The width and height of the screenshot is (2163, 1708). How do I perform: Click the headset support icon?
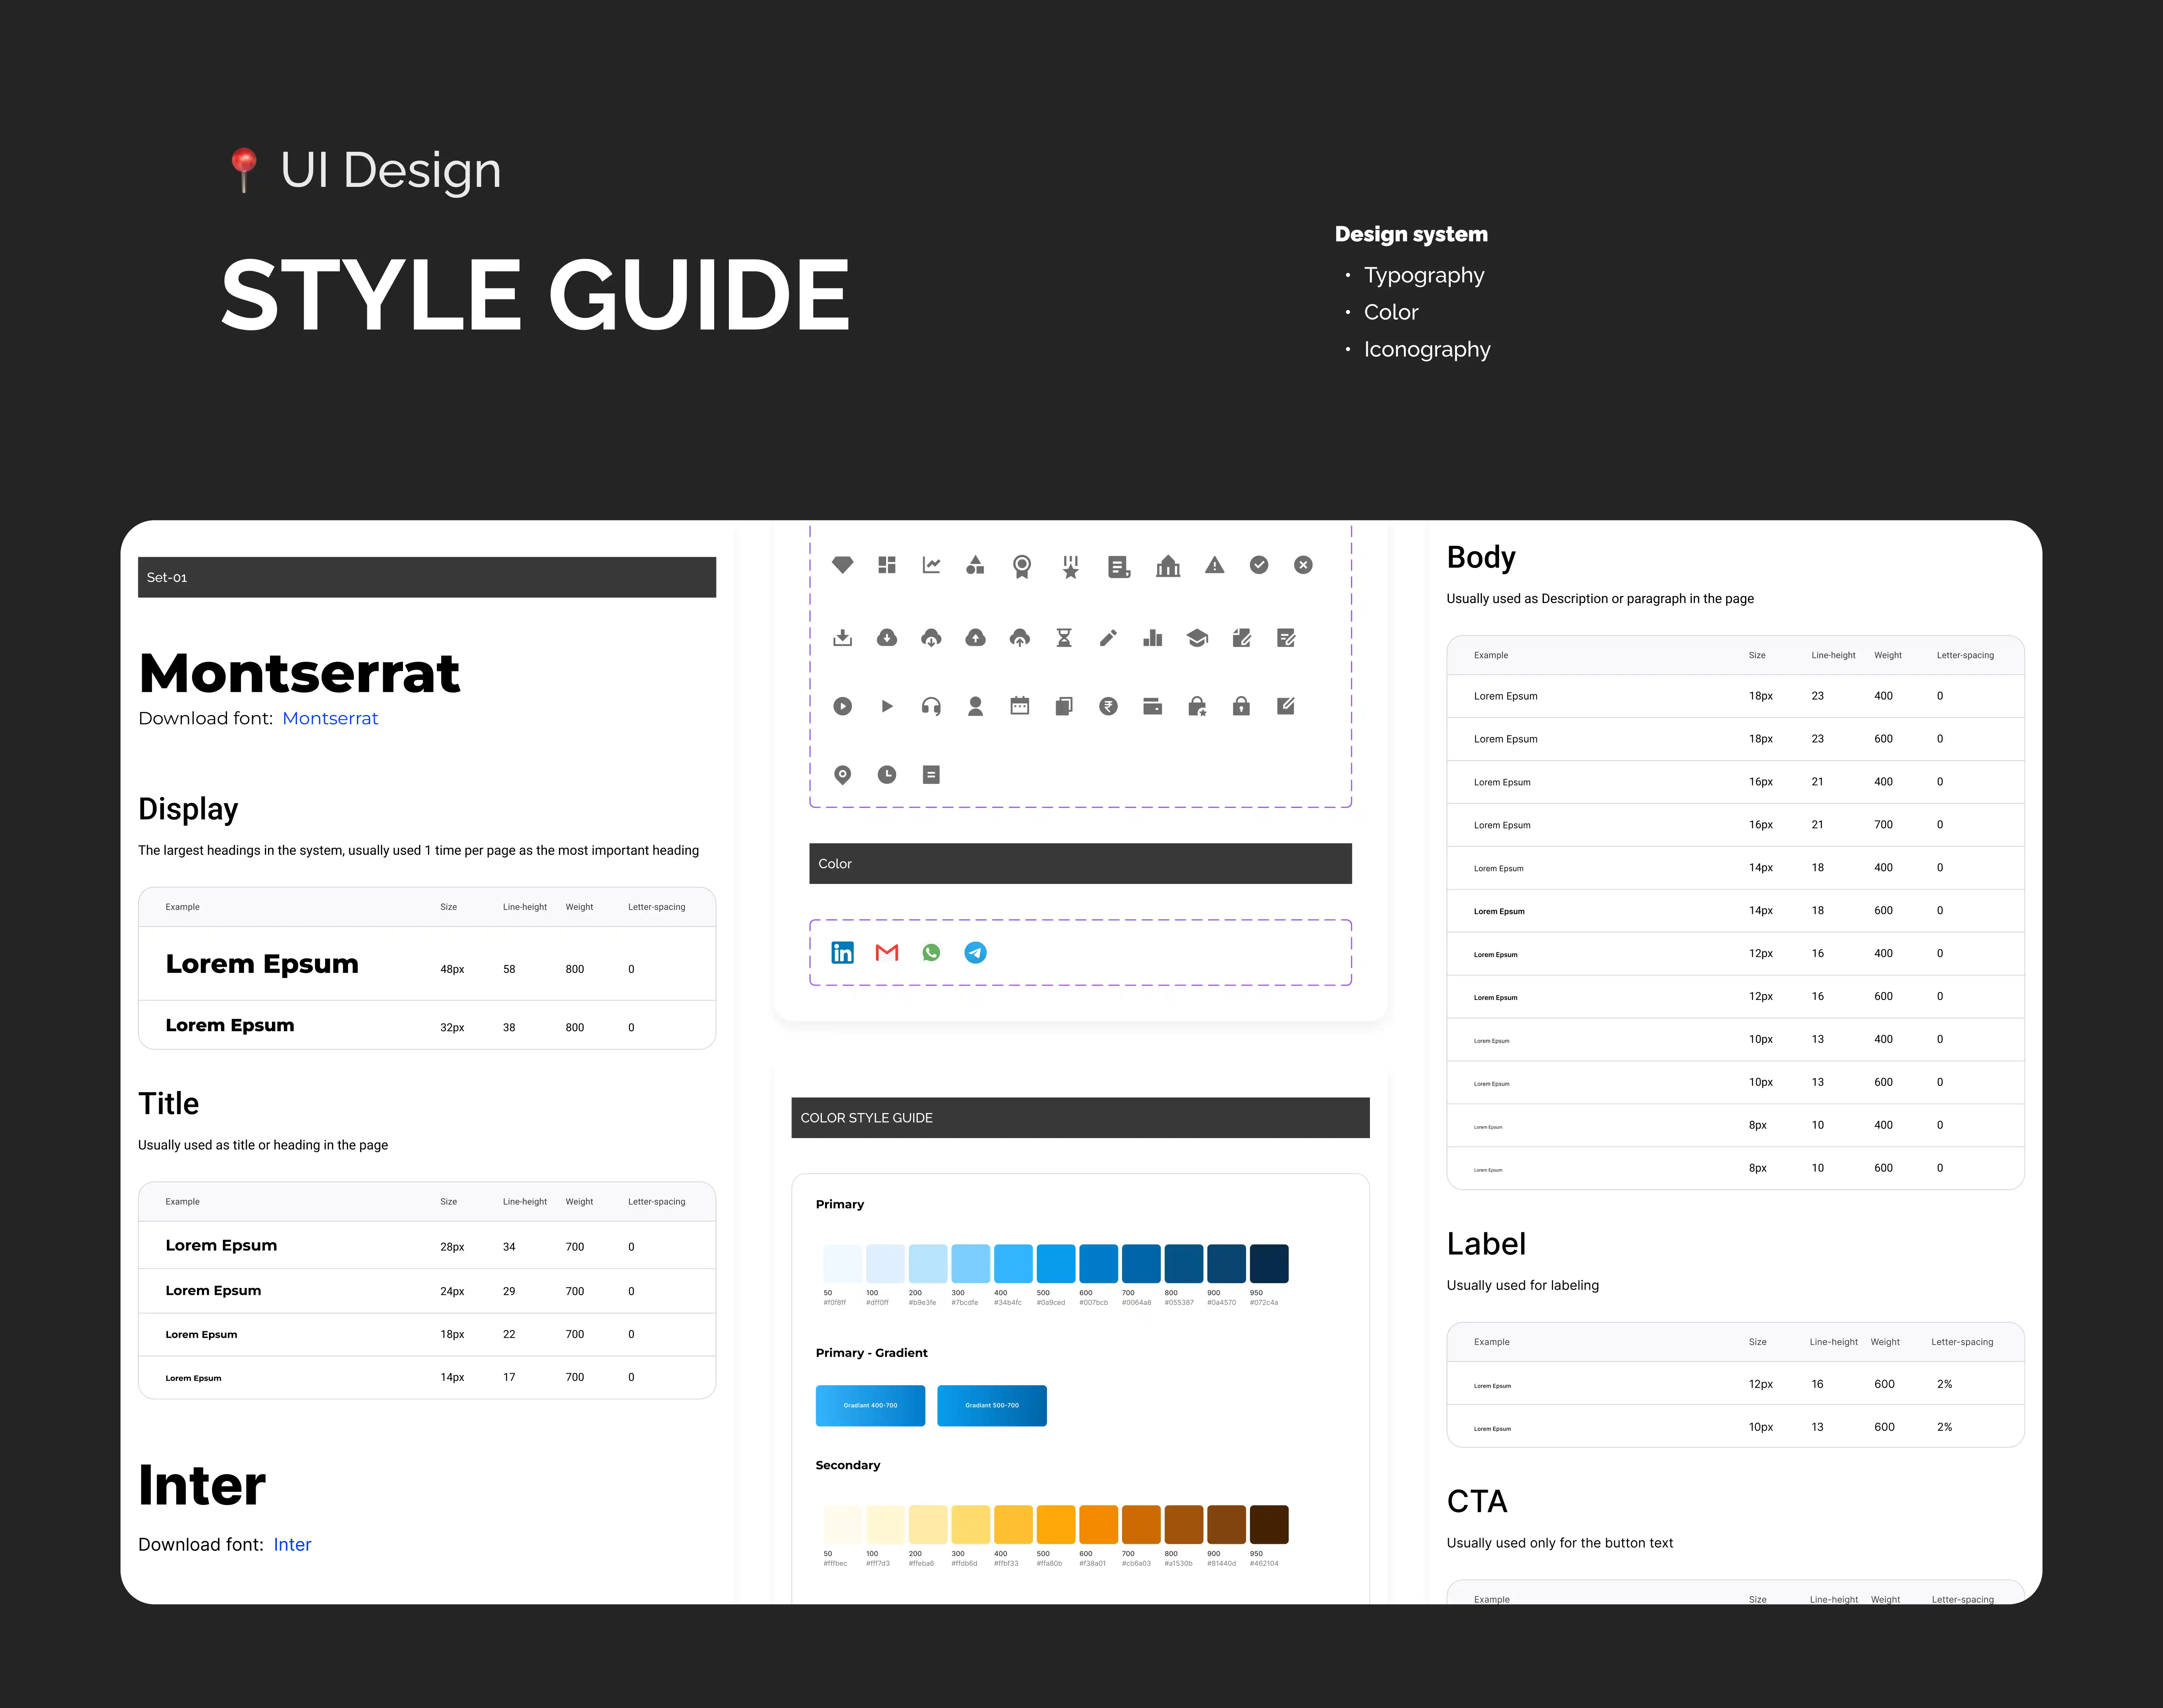tap(930, 707)
